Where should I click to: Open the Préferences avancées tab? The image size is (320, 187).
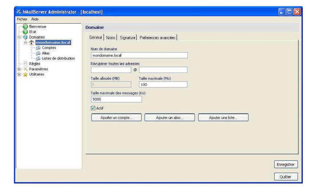pos(157,38)
